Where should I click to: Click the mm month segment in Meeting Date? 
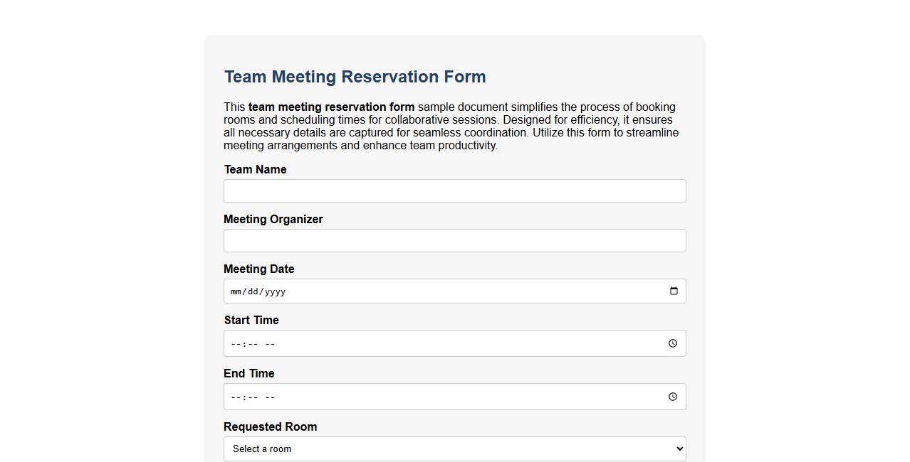tap(236, 291)
